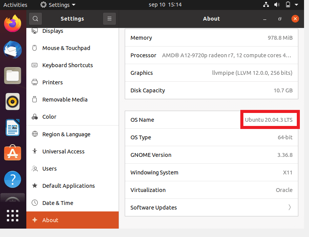The width and height of the screenshot is (309, 237).
Task: Click the Color circles icon
Action: 35,117
